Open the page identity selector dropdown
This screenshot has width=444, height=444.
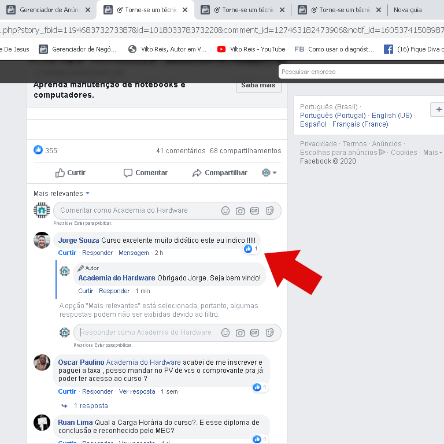(x=269, y=172)
